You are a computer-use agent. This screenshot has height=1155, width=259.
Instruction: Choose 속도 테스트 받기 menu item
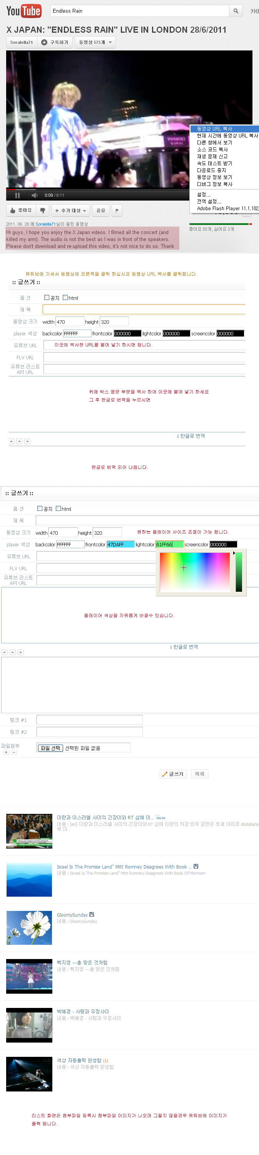point(224,163)
